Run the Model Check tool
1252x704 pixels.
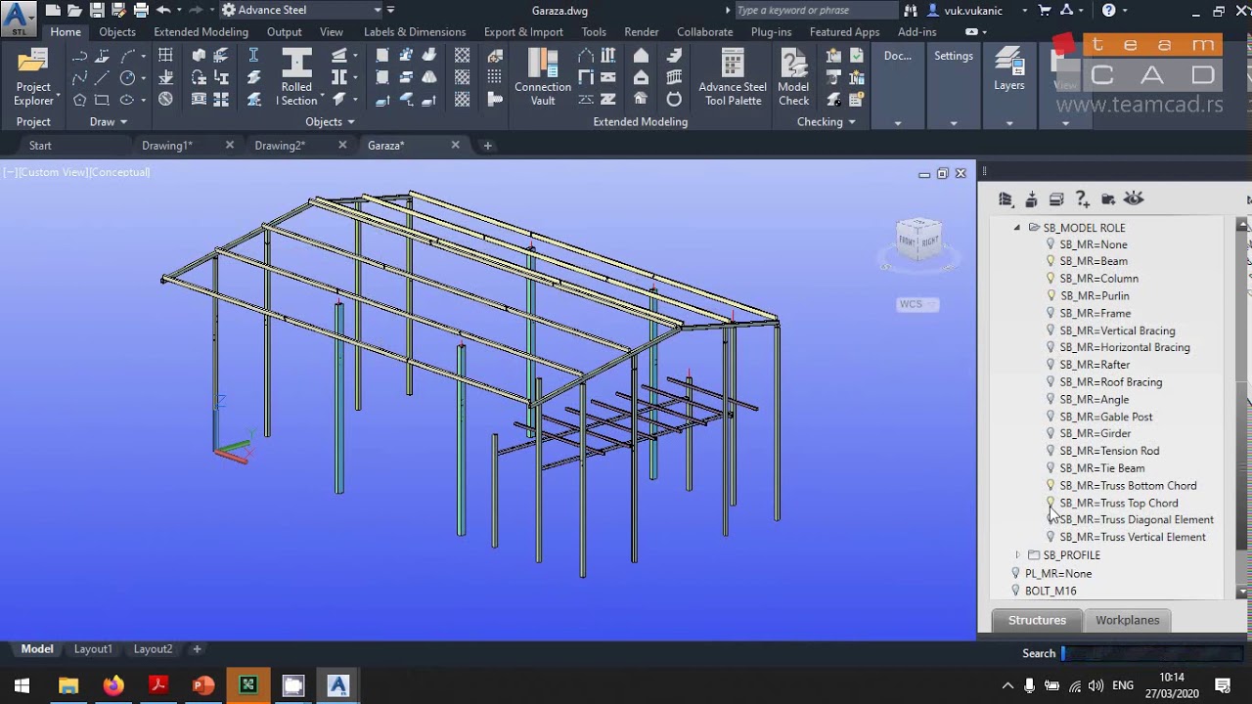pyautogui.click(x=793, y=76)
